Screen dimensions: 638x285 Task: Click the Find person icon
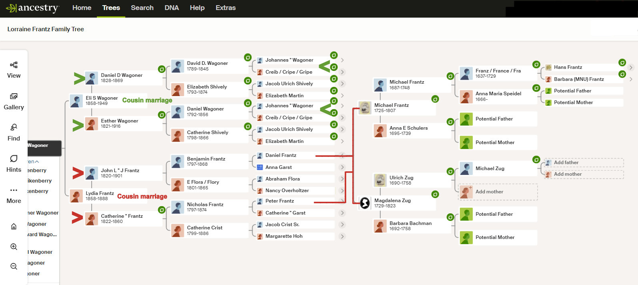pos(14,128)
